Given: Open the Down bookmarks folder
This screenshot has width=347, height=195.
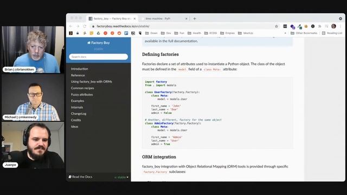Looking at the screenshot, I should tap(151, 33).
